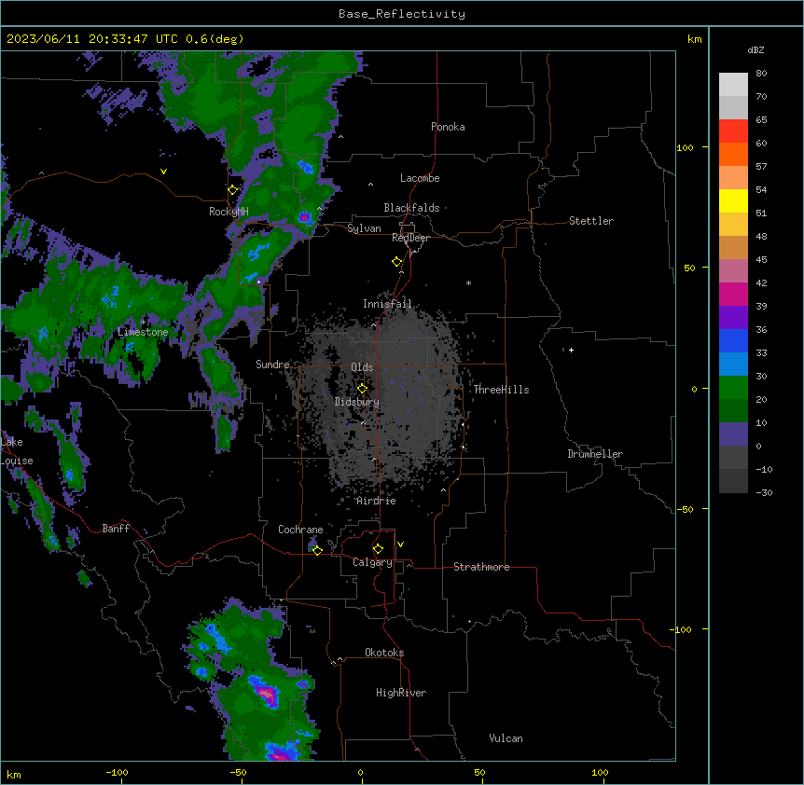Click the purple 10 dBZ legend swatch
804x785 pixels.
(733, 434)
